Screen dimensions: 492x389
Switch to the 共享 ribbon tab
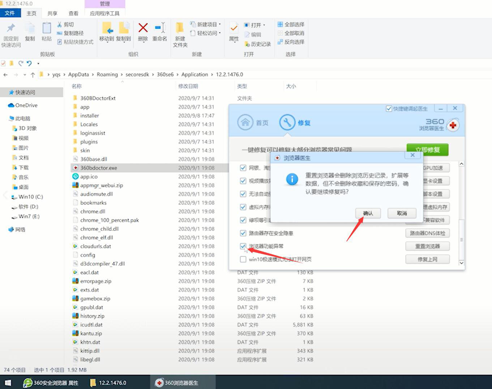[x=52, y=13]
